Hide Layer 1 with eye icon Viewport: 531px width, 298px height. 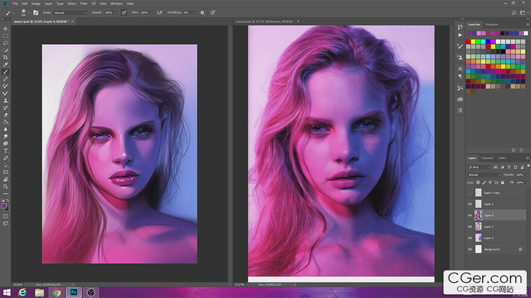coord(469,204)
